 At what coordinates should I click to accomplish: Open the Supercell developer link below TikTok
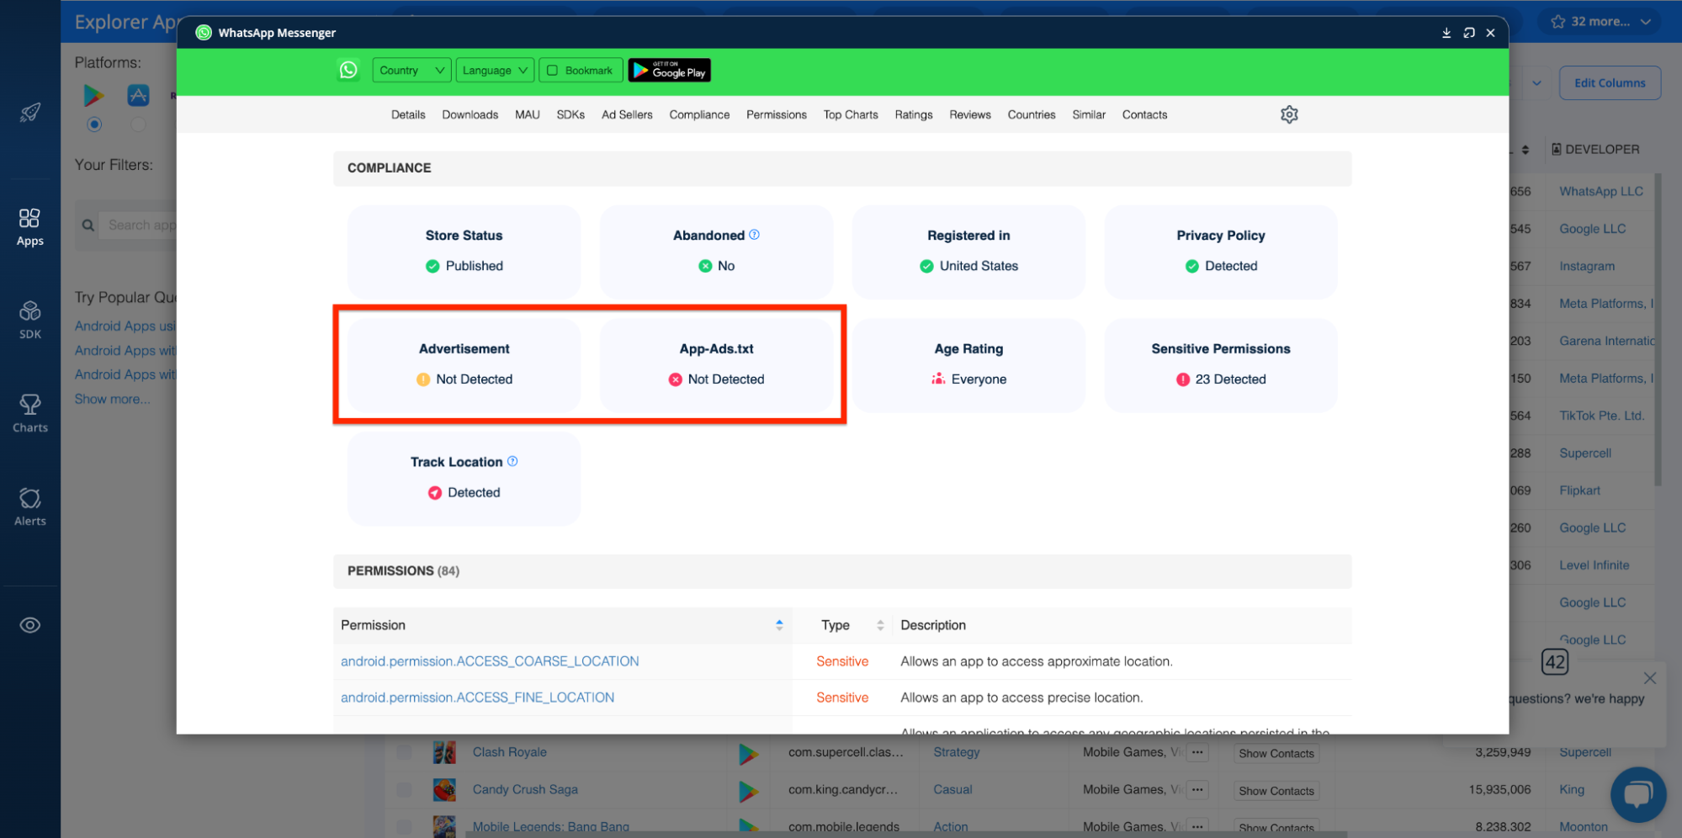[x=1585, y=453]
